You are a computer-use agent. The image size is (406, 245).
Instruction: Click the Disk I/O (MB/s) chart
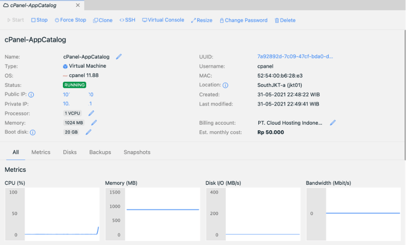(x=253, y=214)
